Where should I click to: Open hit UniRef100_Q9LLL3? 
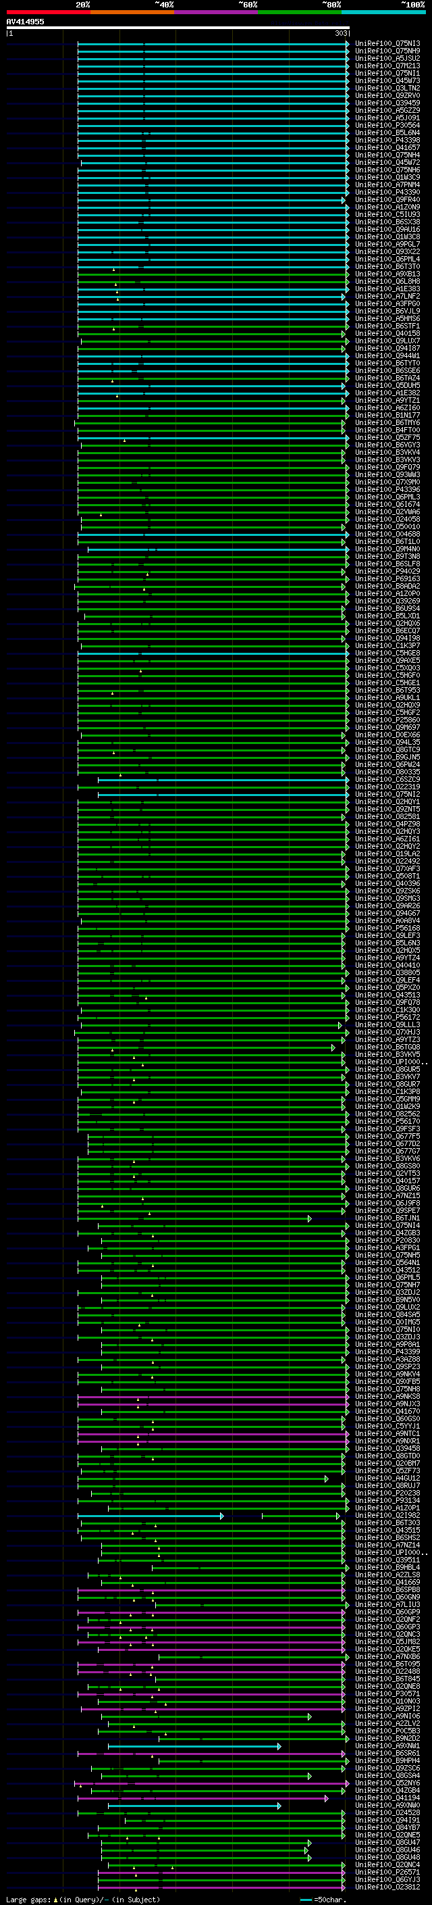click(x=387, y=1025)
